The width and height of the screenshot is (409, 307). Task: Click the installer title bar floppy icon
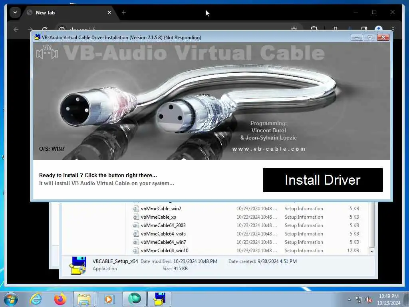(x=38, y=37)
